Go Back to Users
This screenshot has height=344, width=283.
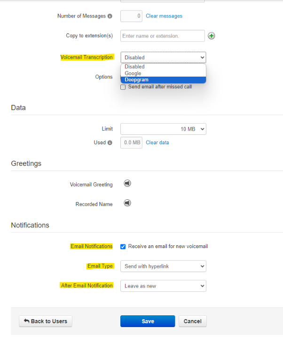[46, 321]
